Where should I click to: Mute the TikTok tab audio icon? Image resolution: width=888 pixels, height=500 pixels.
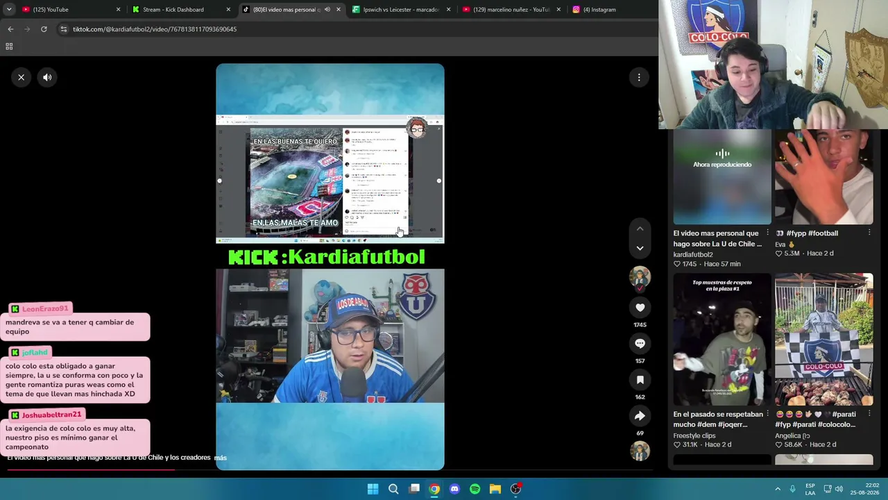(327, 10)
